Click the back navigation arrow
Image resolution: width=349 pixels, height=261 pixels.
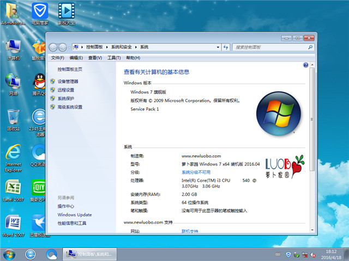click(x=53, y=47)
